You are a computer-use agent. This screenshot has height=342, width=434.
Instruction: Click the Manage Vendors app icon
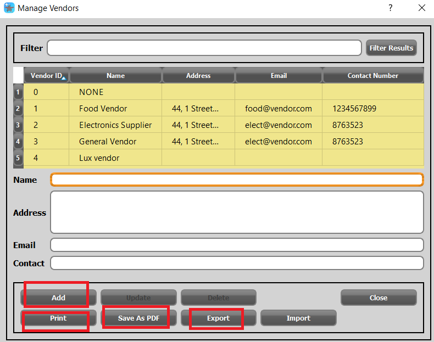(9, 8)
